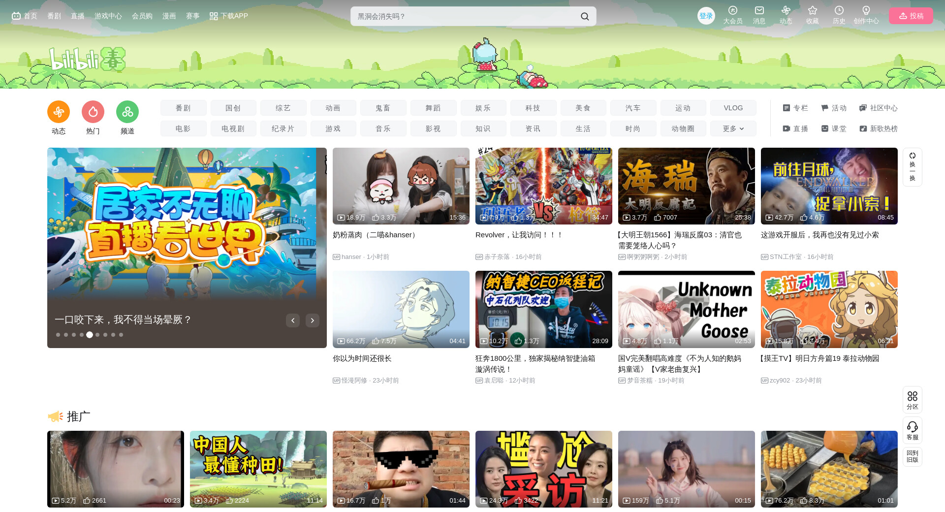Click the 回到旧版 button
Screen dimensions: 945x512
click(x=913, y=456)
